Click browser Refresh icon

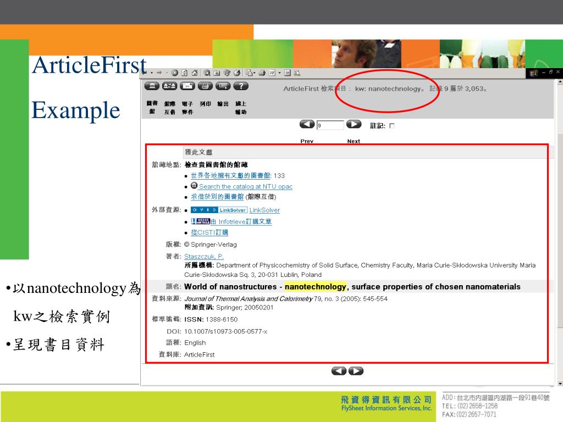coord(184,73)
